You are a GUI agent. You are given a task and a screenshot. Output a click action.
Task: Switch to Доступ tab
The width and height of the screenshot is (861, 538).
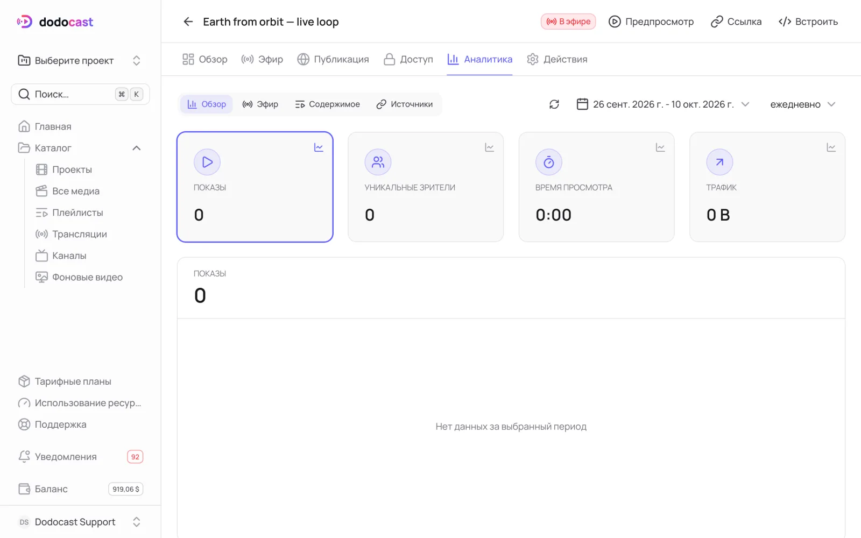pyautogui.click(x=408, y=59)
